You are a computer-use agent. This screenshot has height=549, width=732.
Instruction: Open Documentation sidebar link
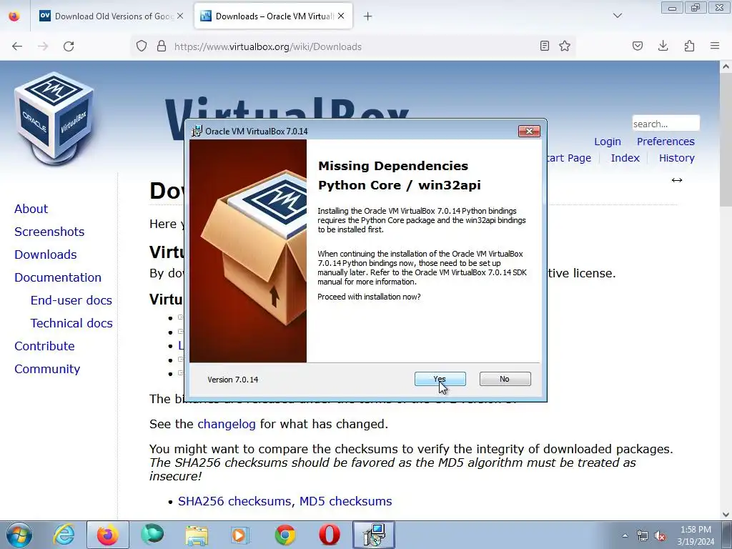click(57, 277)
